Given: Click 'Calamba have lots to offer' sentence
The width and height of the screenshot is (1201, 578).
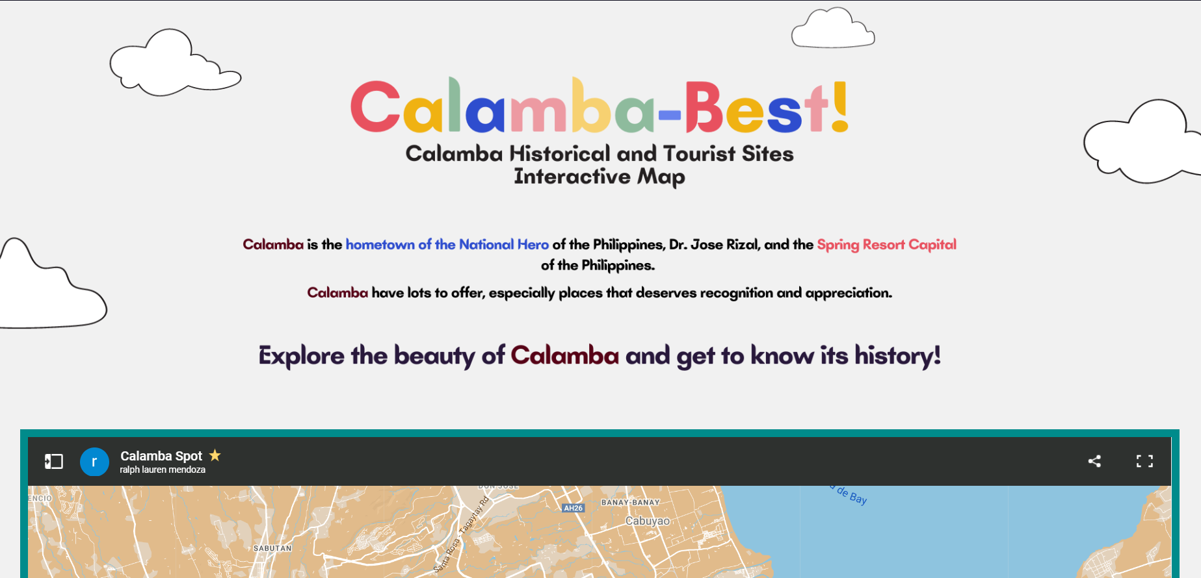Looking at the screenshot, I should click(x=600, y=293).
